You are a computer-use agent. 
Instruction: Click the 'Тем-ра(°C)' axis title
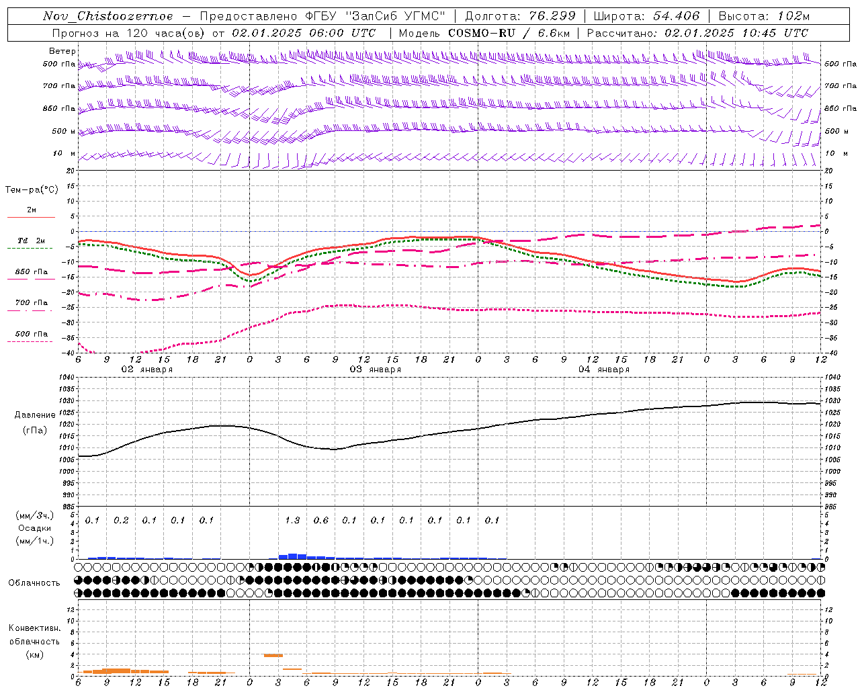[32, 190]
